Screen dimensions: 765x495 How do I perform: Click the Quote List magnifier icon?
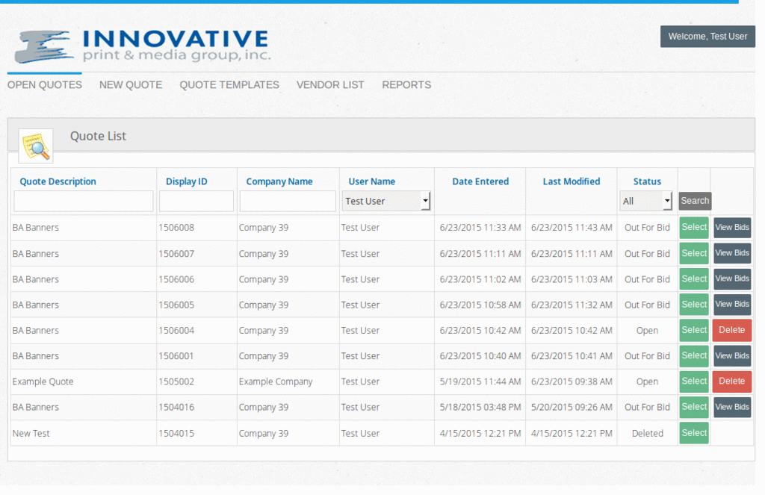pyautogui.click(x=36, y=146)
